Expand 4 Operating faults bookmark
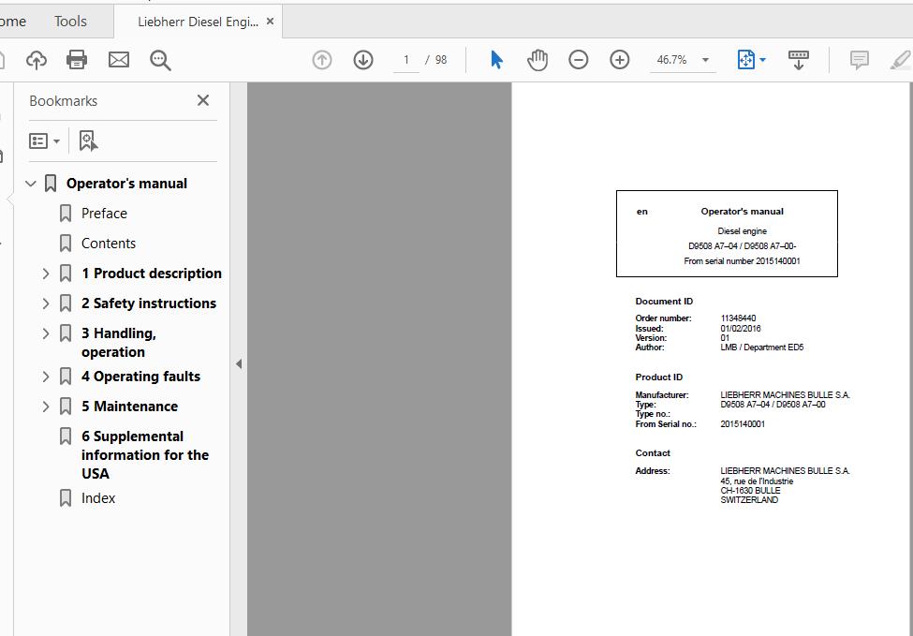The image size is (913, 636). tap(46, 377)
